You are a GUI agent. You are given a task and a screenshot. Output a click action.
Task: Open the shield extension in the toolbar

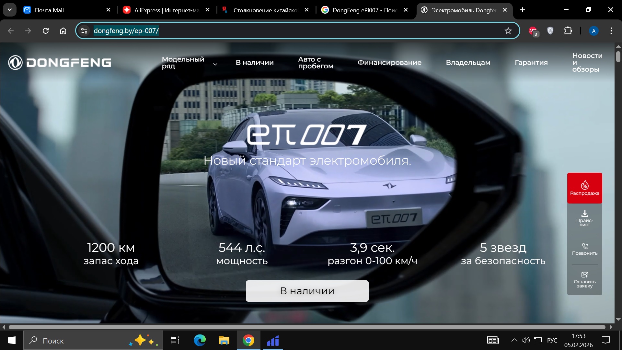550,31
